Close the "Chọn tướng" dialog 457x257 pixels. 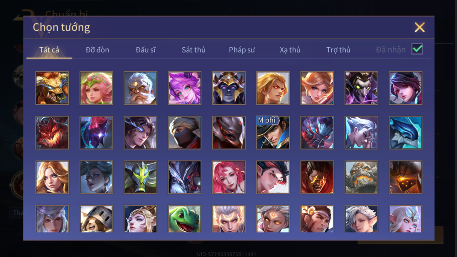tap(419, 27)
